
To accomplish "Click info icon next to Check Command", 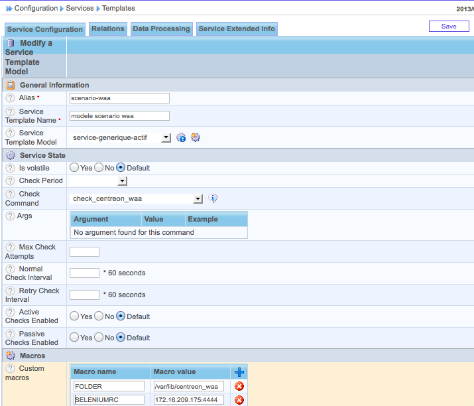I will [x=213, y=198].
